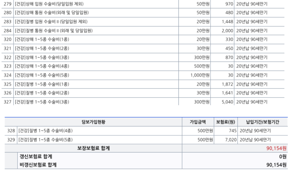Viewport: 305px width, 186px height.
Task: Select row number 327
Action: 8,102
